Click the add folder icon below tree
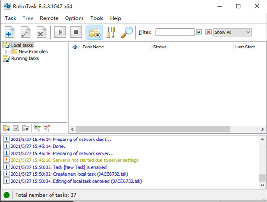 tap(7, 128)
